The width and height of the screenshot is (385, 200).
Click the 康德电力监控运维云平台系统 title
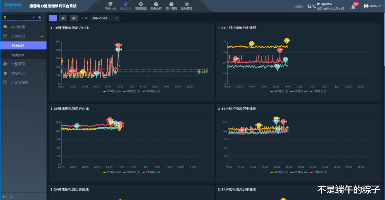pos(53,6)
